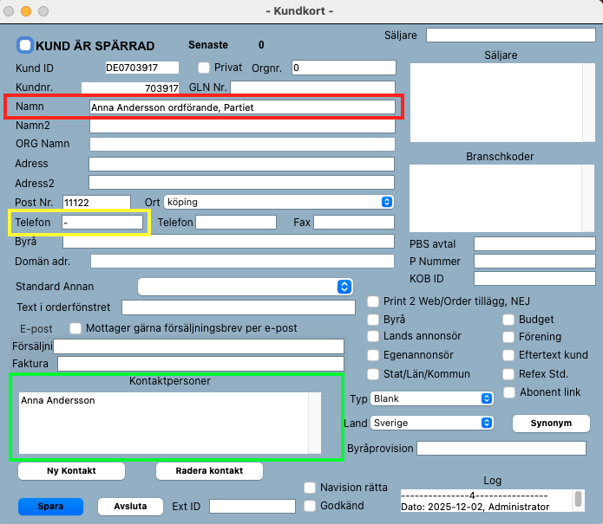The width and height of the screenshot is (603, 524).
Task: Enable the Privat checkbox
Action: [204, 68]
